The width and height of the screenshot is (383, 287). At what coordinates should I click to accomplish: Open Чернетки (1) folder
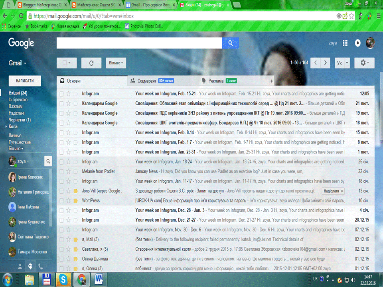[20, 120]
